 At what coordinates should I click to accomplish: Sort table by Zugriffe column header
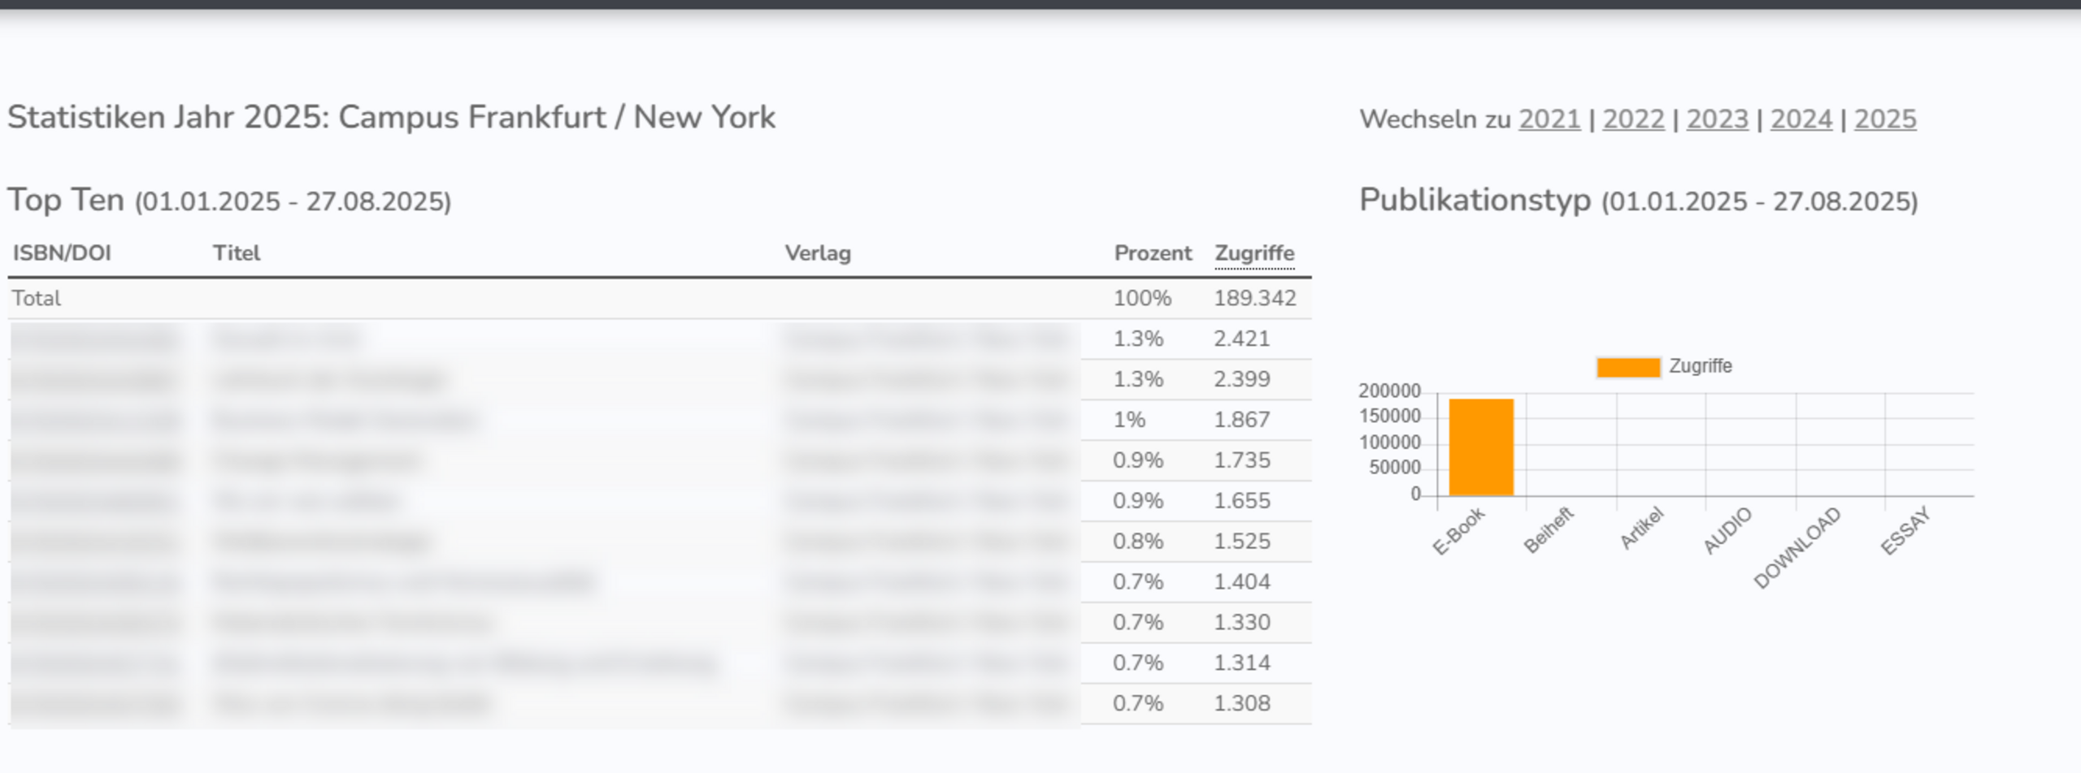point(1254,253)
